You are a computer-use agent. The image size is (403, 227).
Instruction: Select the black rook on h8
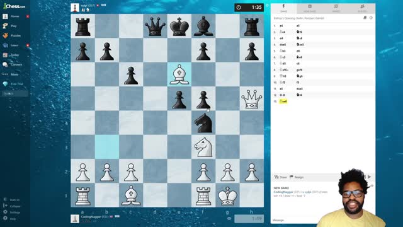pos(252,26)
